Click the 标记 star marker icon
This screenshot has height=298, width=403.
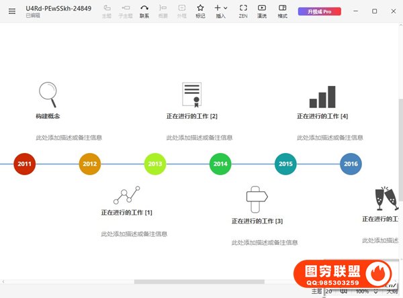click(x=200, y=11)
